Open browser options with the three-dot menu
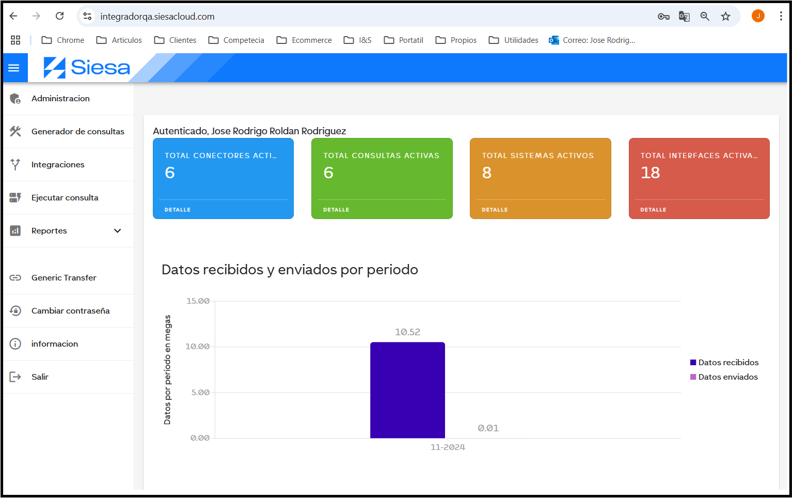The image size is (792, 498). 781,16
